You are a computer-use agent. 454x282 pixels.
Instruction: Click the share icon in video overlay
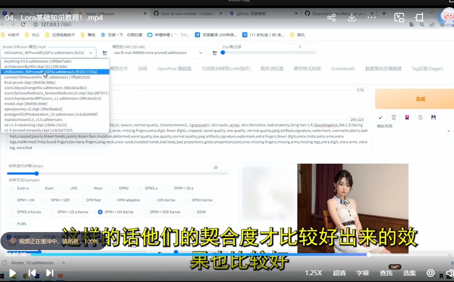pyautogui.click(x=331, y=18)
